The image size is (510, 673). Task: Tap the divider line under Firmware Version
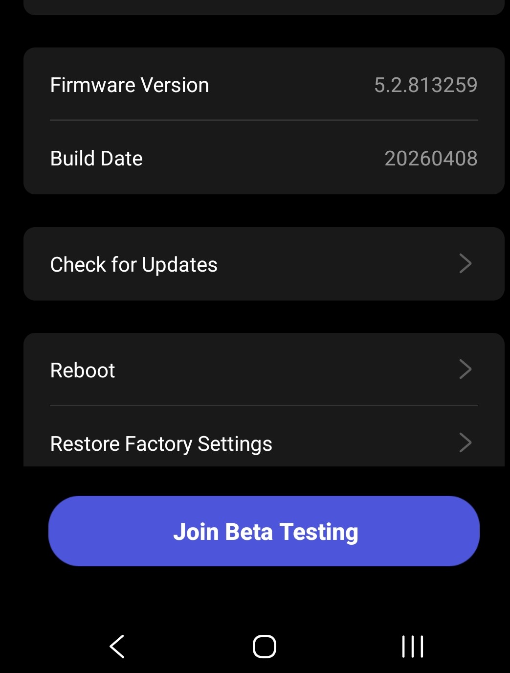pos(264,120)
